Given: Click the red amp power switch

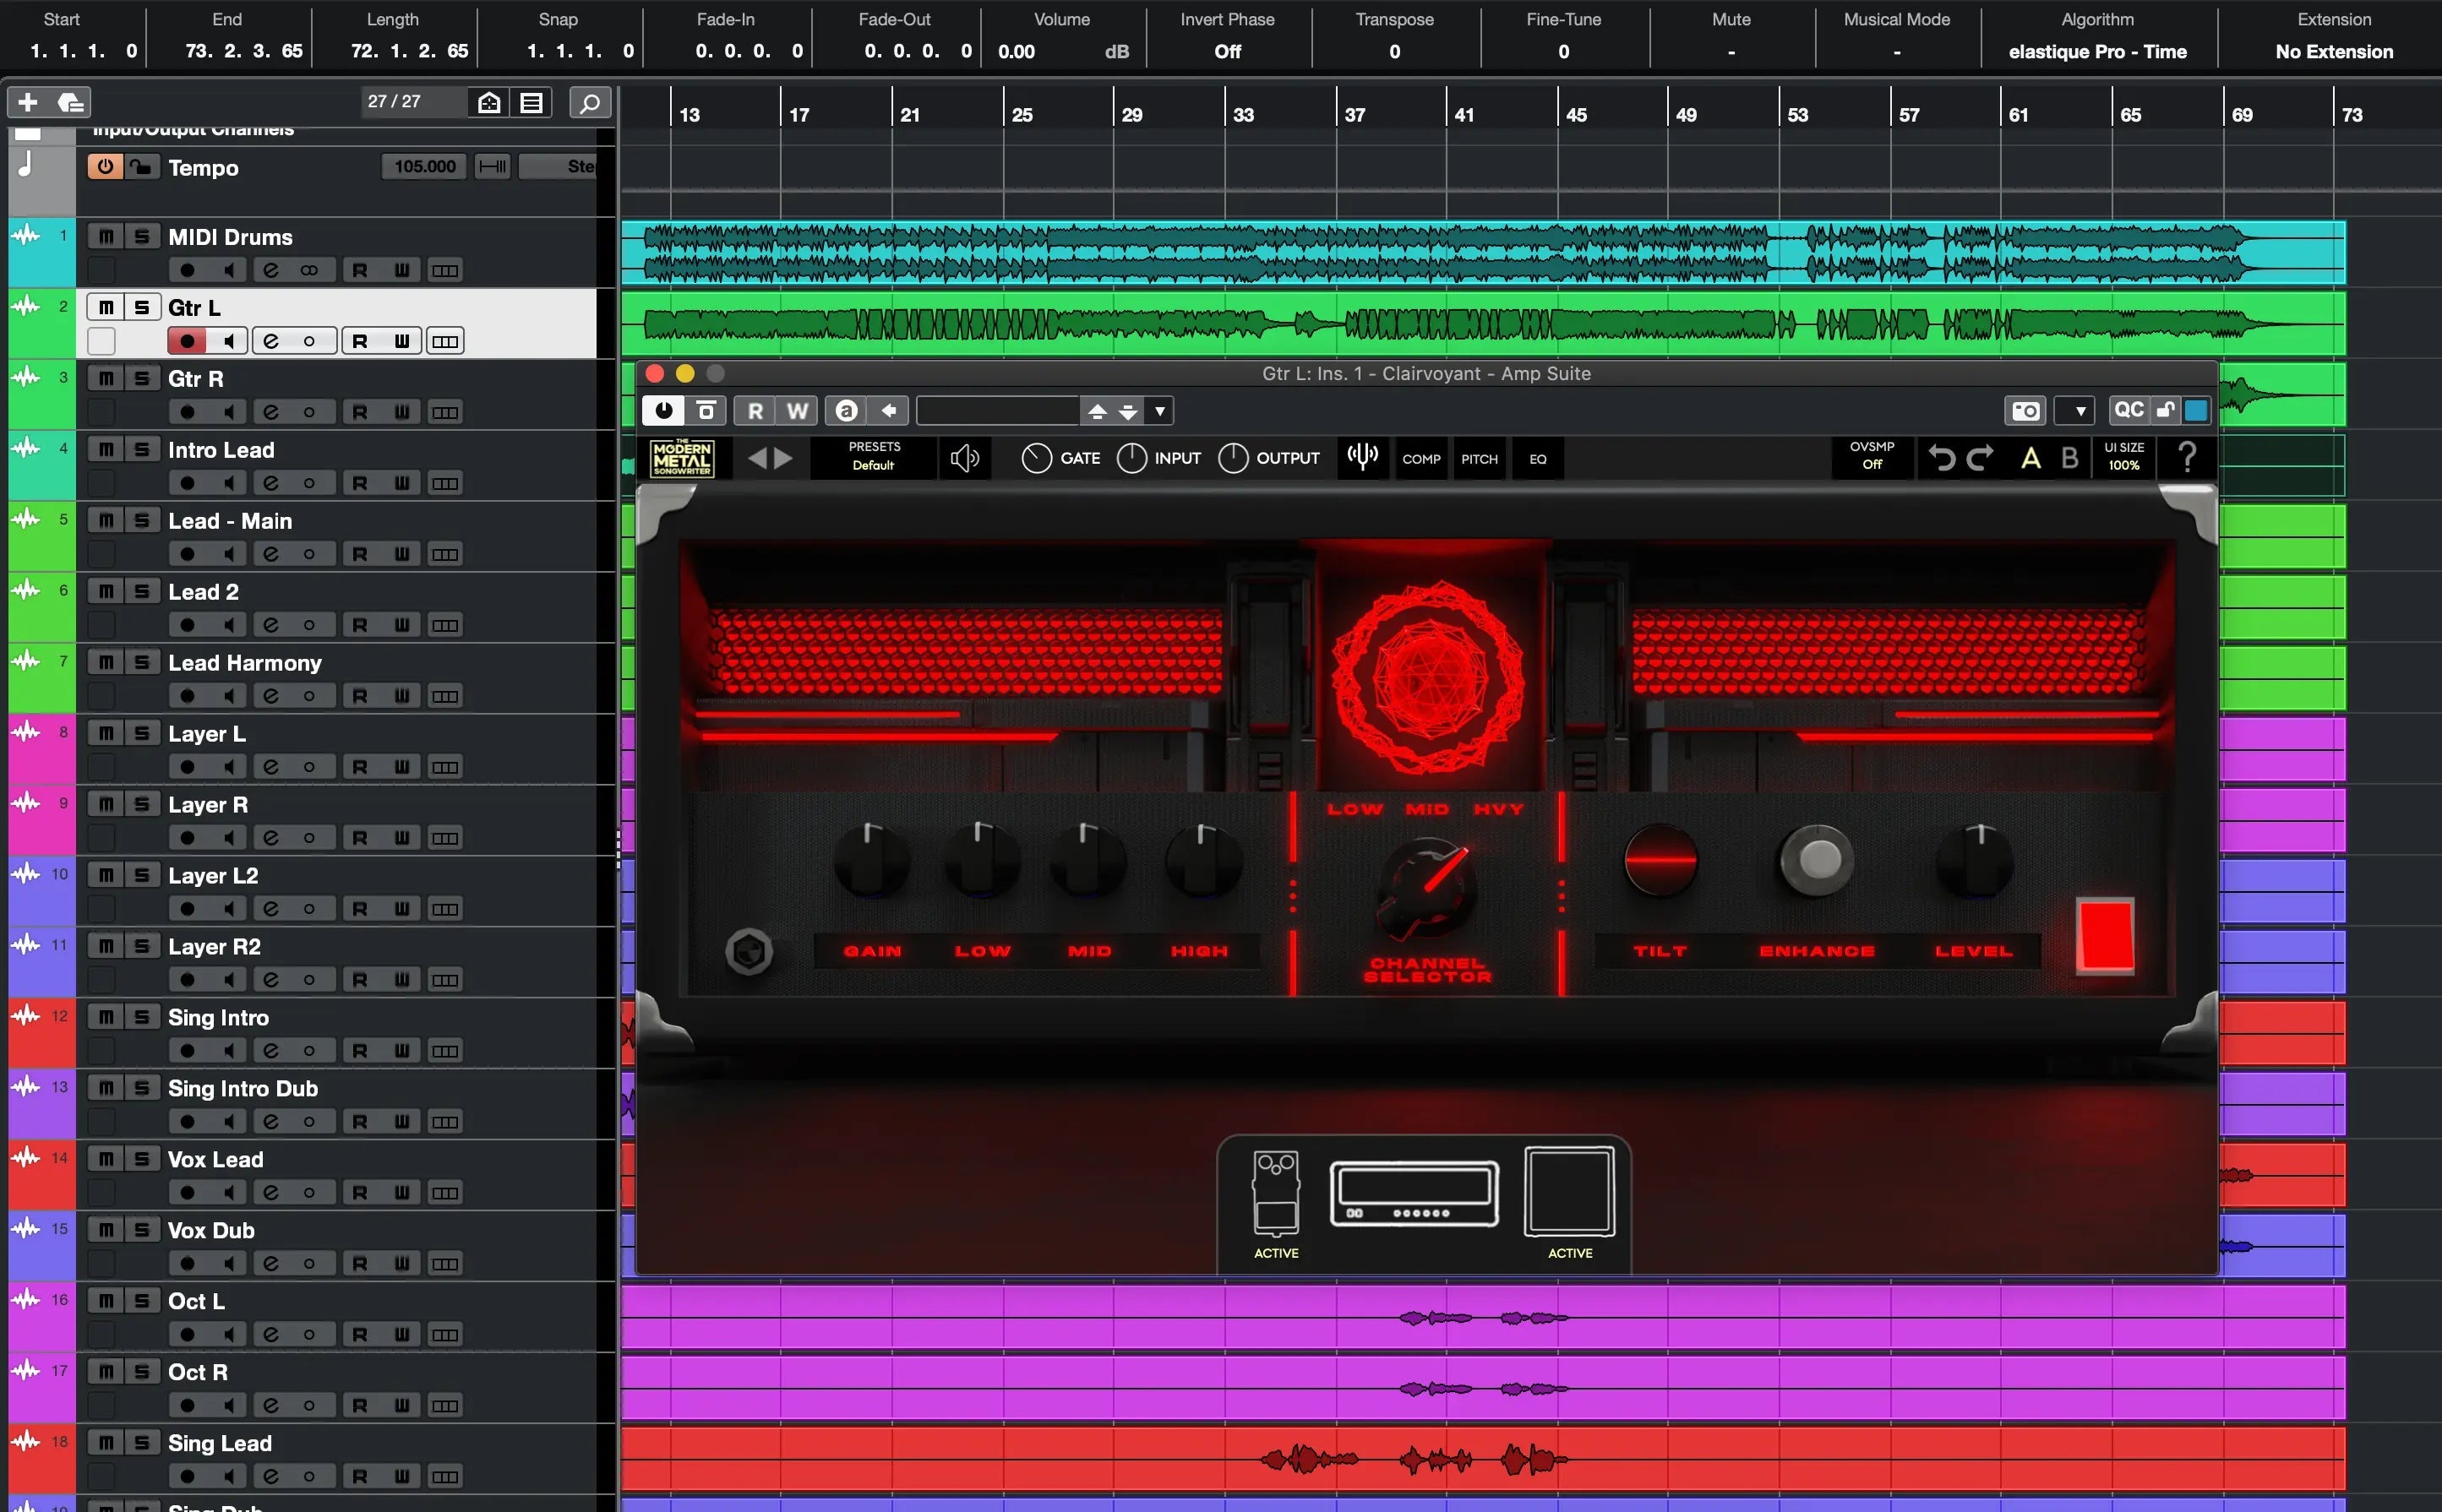Looking at the screenshot, I should coord(2105,936).
